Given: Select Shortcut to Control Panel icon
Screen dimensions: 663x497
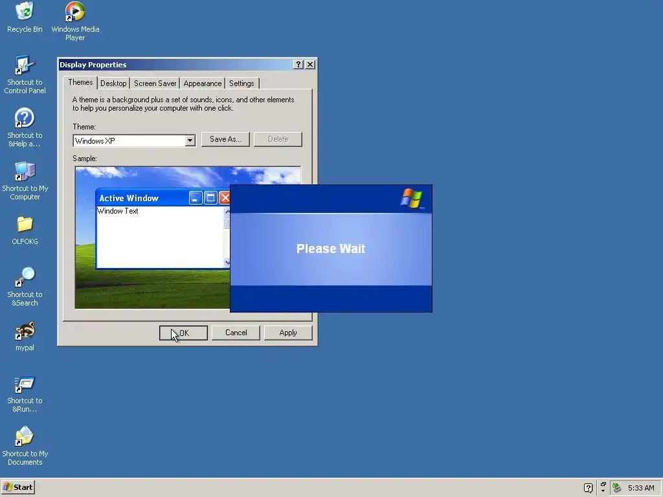Looking at the screenshot, I should (25, 75).
